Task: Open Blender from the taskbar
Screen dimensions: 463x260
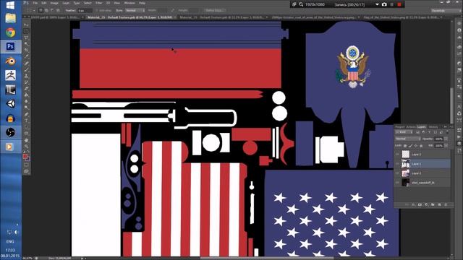Action: [10, 61]
